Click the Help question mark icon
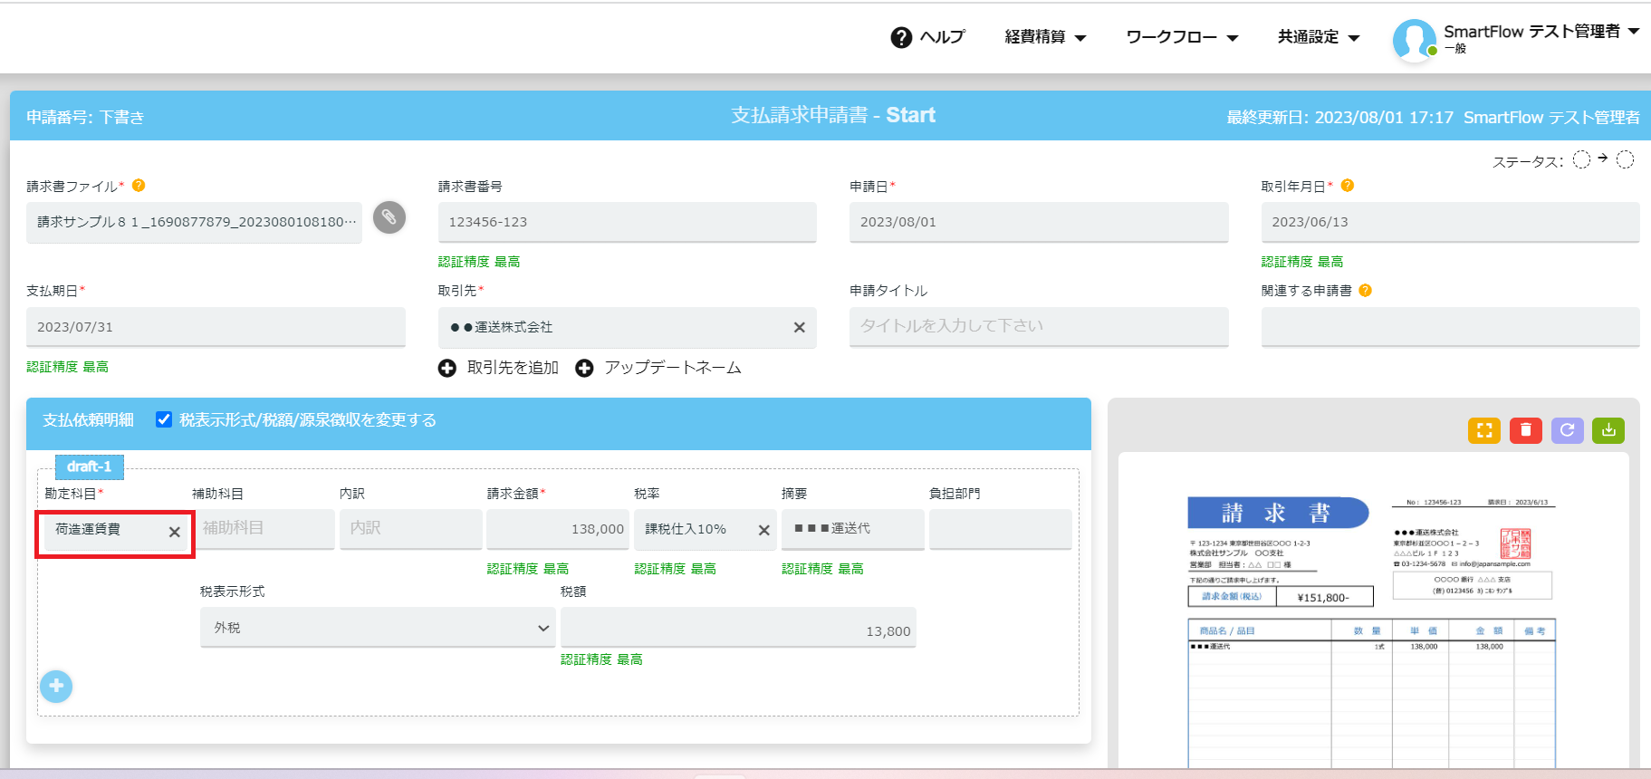1651x779 pixels. [x=901, y=37]
